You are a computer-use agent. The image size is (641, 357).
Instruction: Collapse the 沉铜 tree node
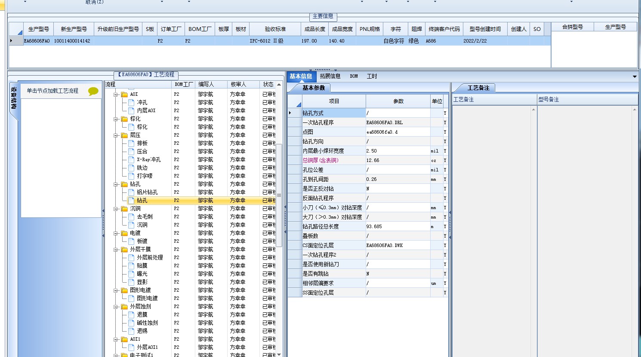click(116, 209)
